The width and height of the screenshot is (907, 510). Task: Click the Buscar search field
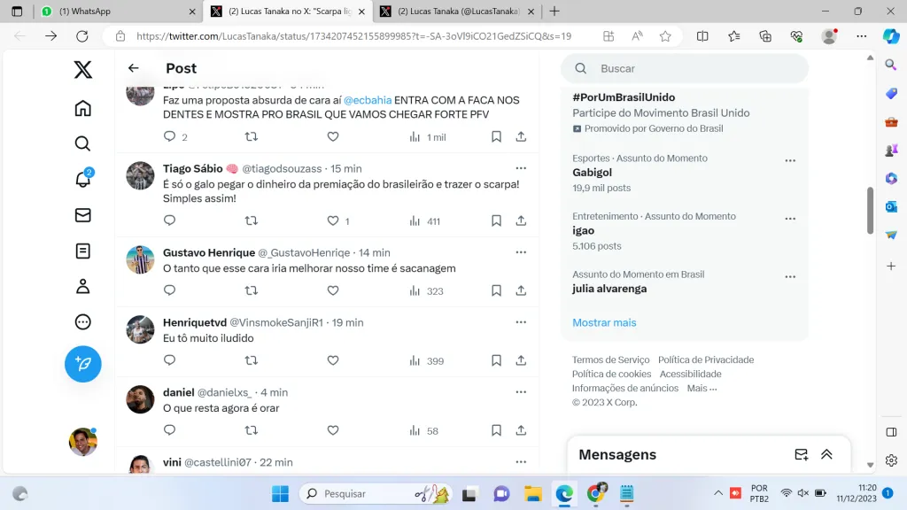point(691,68)
